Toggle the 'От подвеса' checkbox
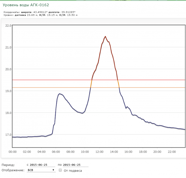186x178 pixels. point(60,170)
